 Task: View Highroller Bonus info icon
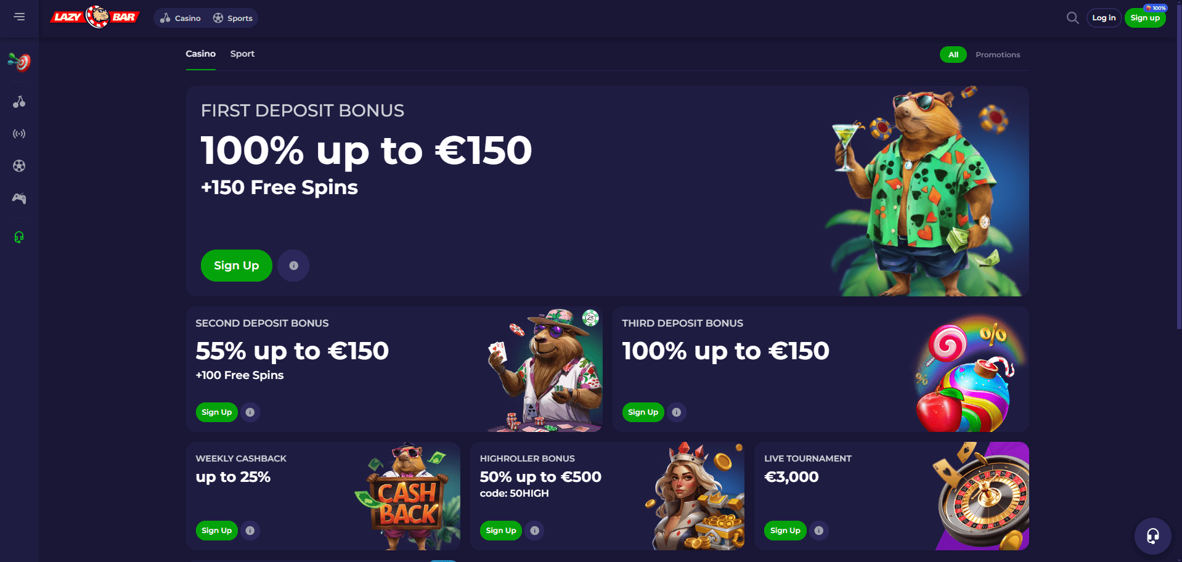pyautogui.click(x=534, y=531)
